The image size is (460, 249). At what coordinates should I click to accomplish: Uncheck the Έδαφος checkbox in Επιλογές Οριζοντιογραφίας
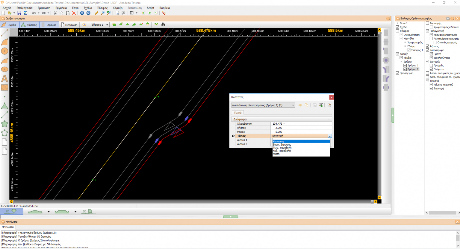click(x=397, y=31)
